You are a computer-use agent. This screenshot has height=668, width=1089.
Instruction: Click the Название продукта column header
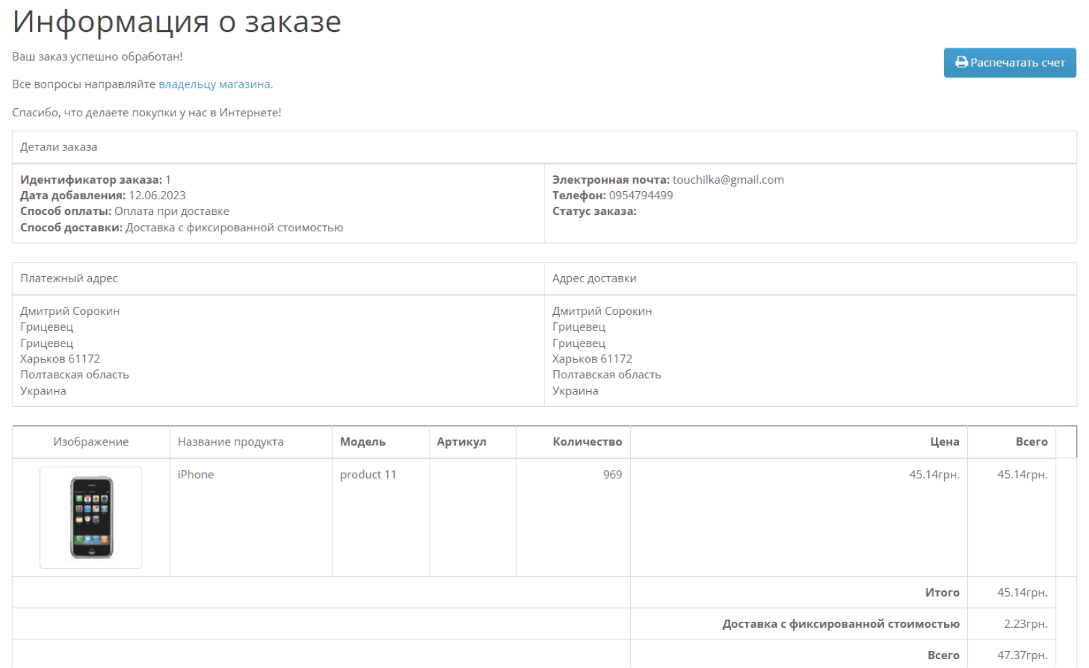click(251, 441)
